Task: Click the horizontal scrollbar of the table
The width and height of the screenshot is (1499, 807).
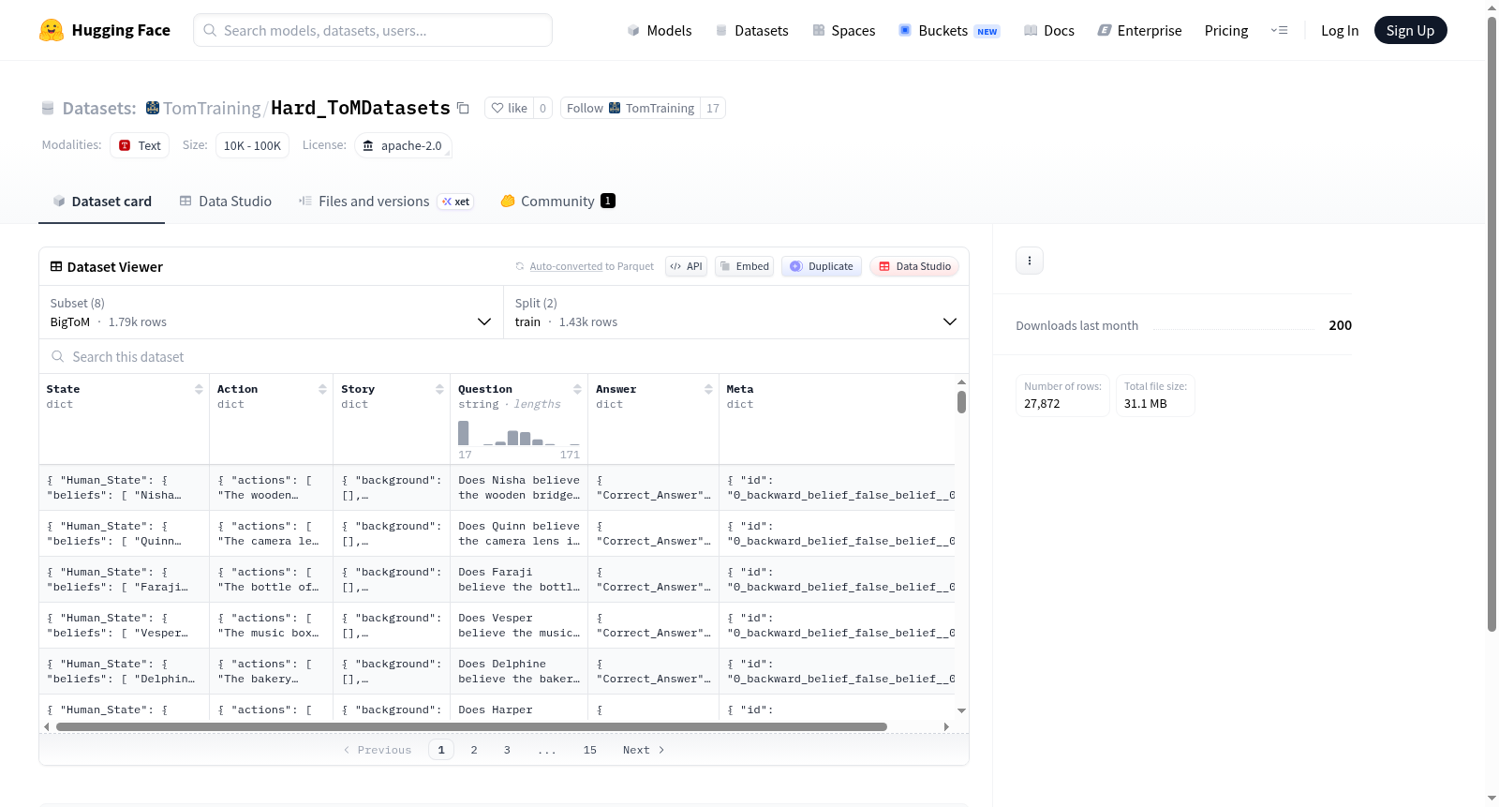Action: click(x=471, y=726)
